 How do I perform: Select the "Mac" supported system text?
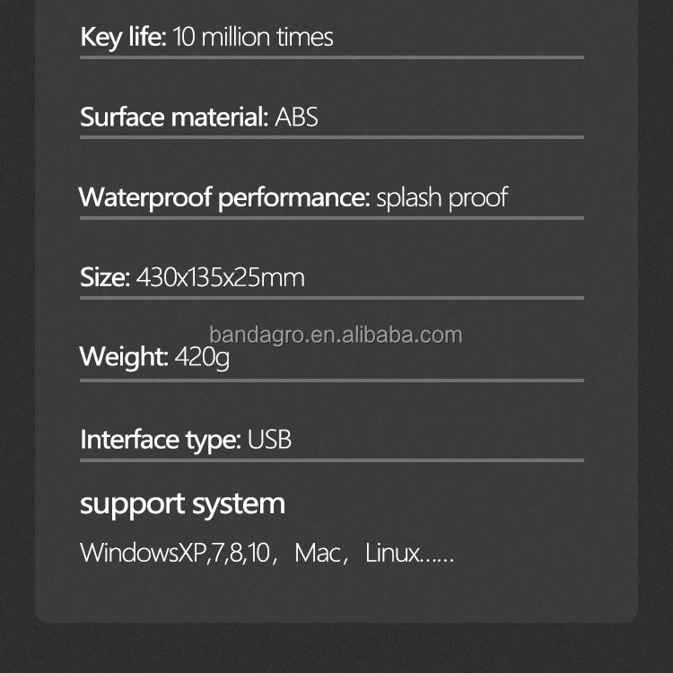[318, 553]
